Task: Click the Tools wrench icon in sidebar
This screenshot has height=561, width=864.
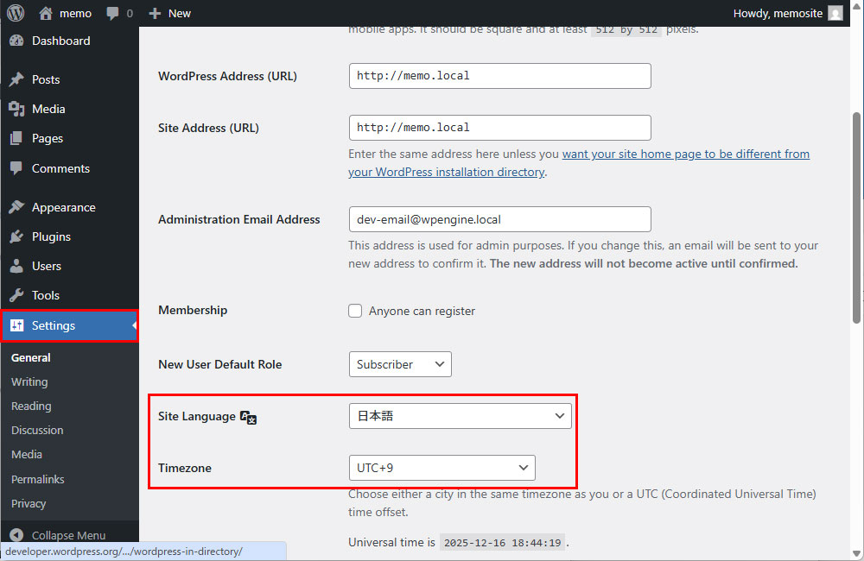Action: point(16,295)
